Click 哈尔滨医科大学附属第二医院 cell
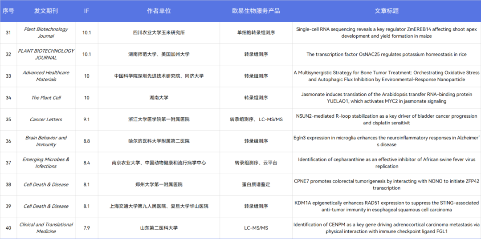 coord(159,141)
